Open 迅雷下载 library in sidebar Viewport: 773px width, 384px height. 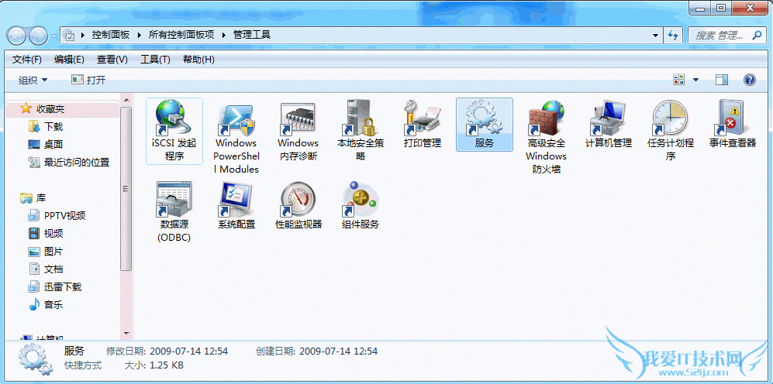pyautogui.click(x=61, y=286)
